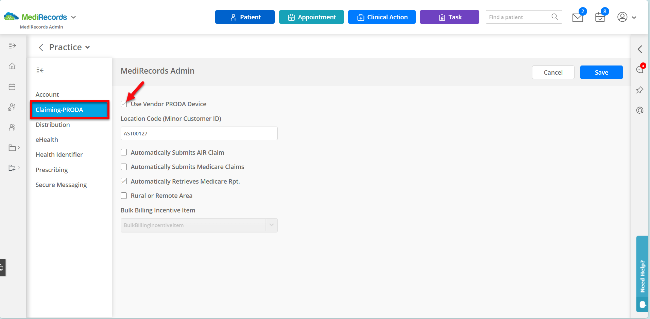Open the contacts people icon in sidebar
Screen dimensions: 650x319
[x=12, y=128]
